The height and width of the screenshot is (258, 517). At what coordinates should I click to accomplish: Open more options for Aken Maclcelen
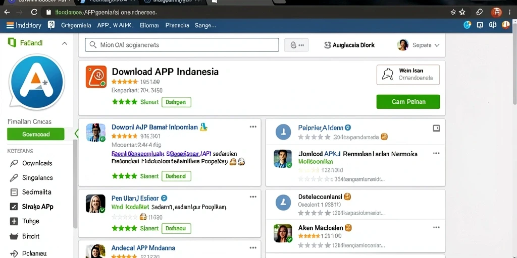point(436,227)
